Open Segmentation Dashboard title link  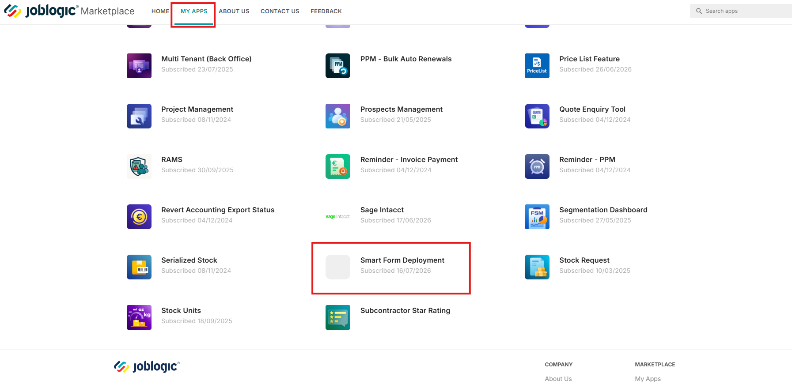(x=603, y=210)
